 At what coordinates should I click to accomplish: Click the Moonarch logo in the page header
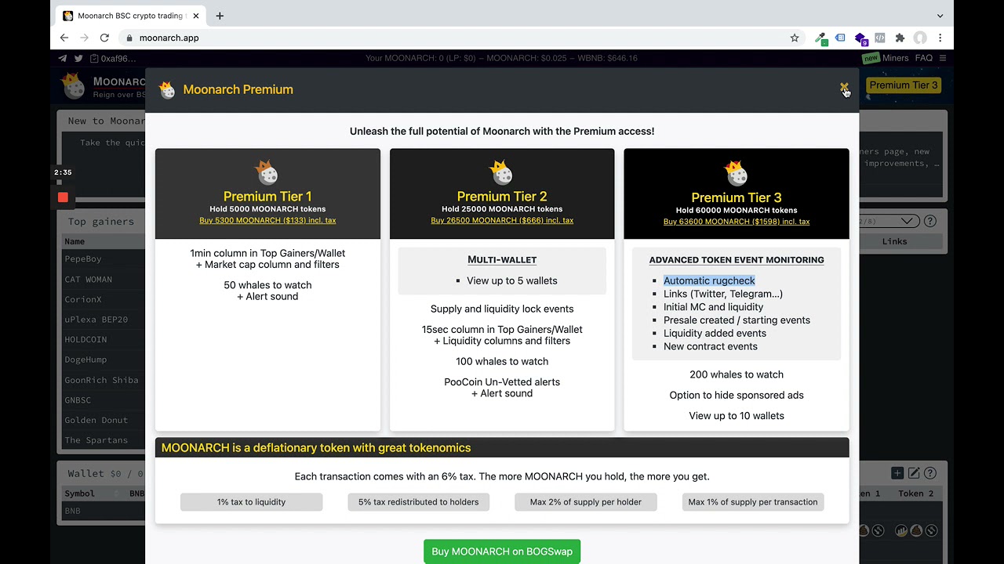74,86
